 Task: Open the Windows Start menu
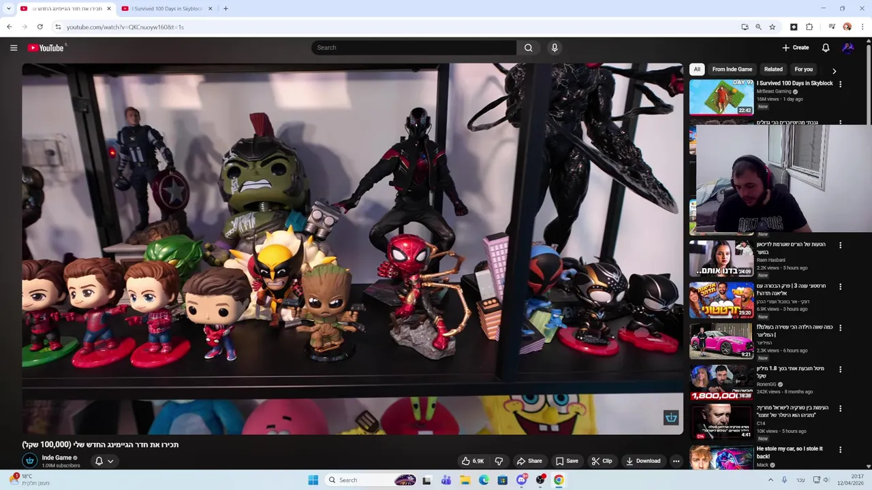point(313,480)
